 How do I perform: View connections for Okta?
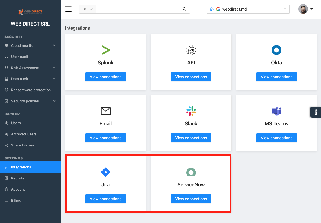[x=277, y=77]
